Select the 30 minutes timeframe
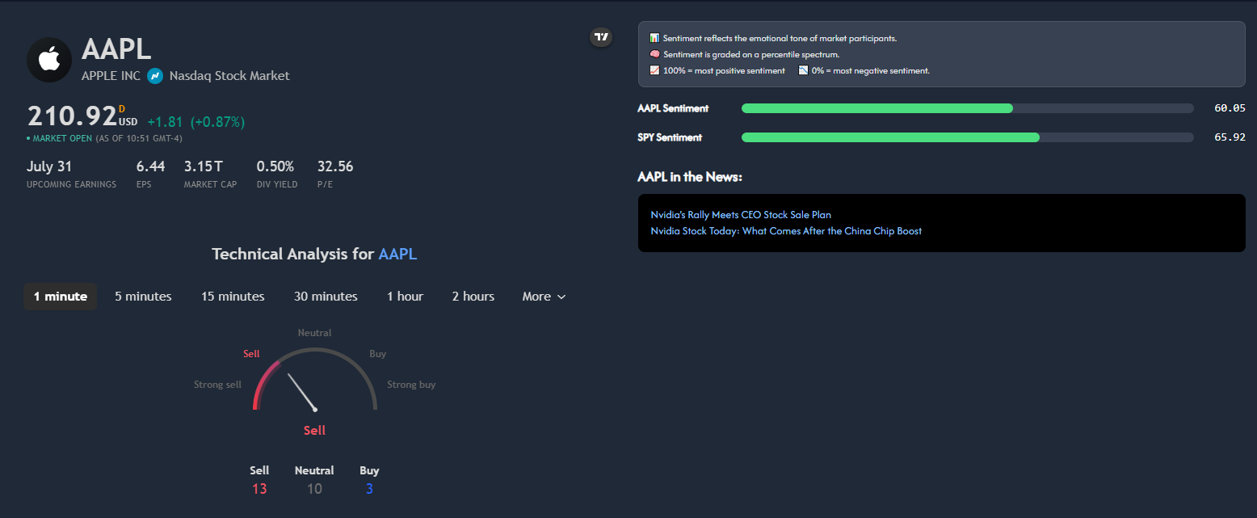Screen dimensions: 1257x518 point(326,297)
